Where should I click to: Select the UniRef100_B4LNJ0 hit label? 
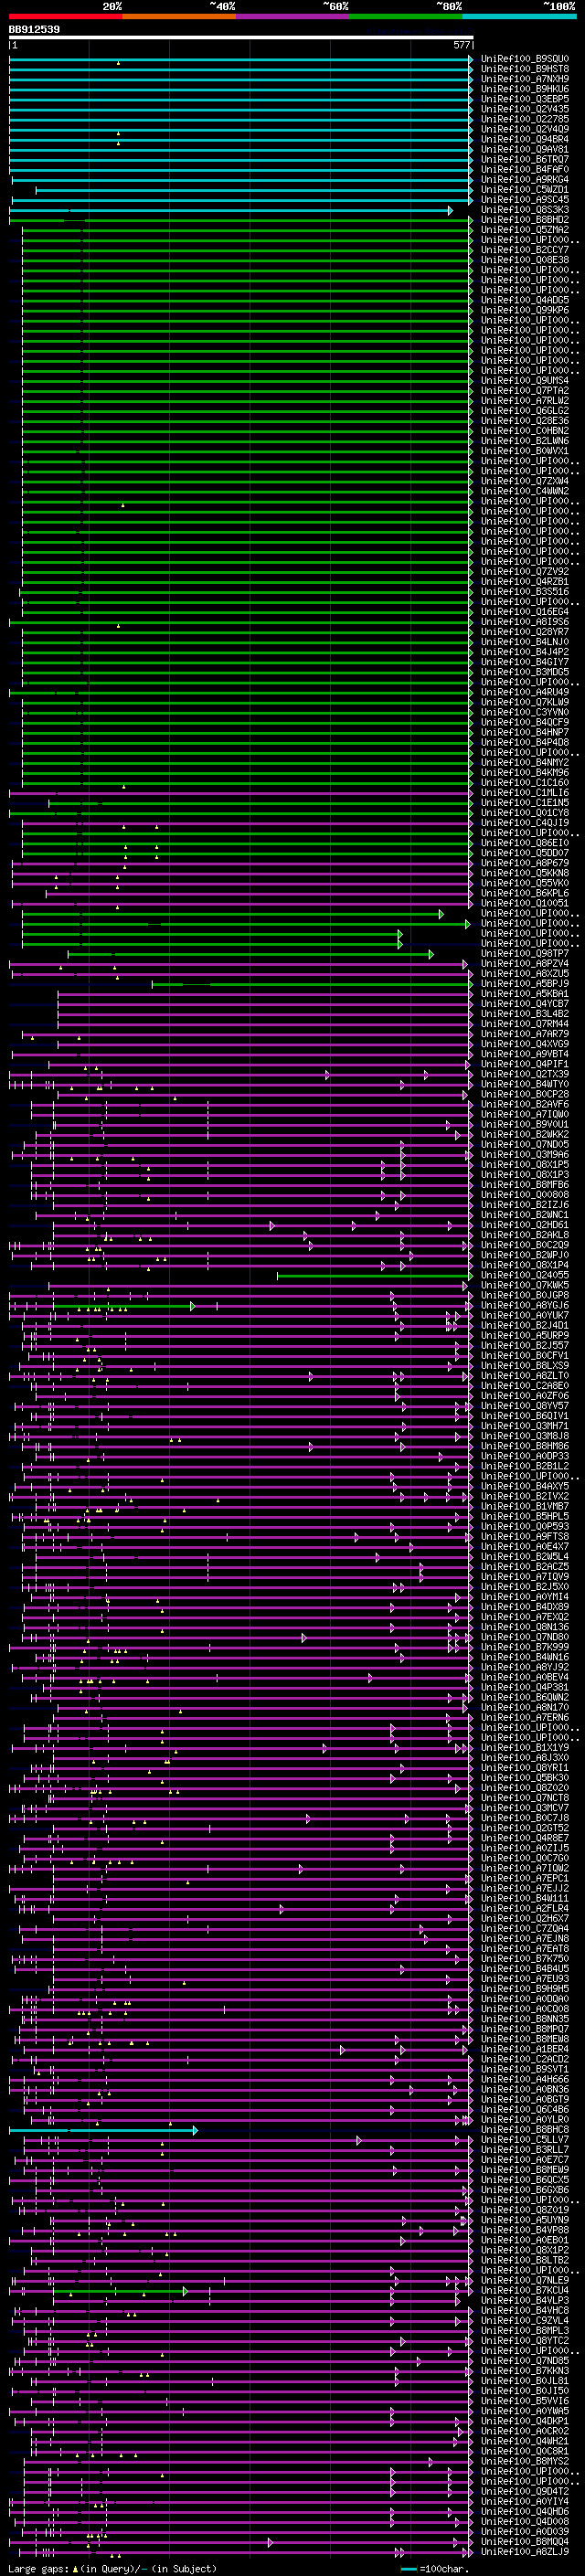pos(525,641)
